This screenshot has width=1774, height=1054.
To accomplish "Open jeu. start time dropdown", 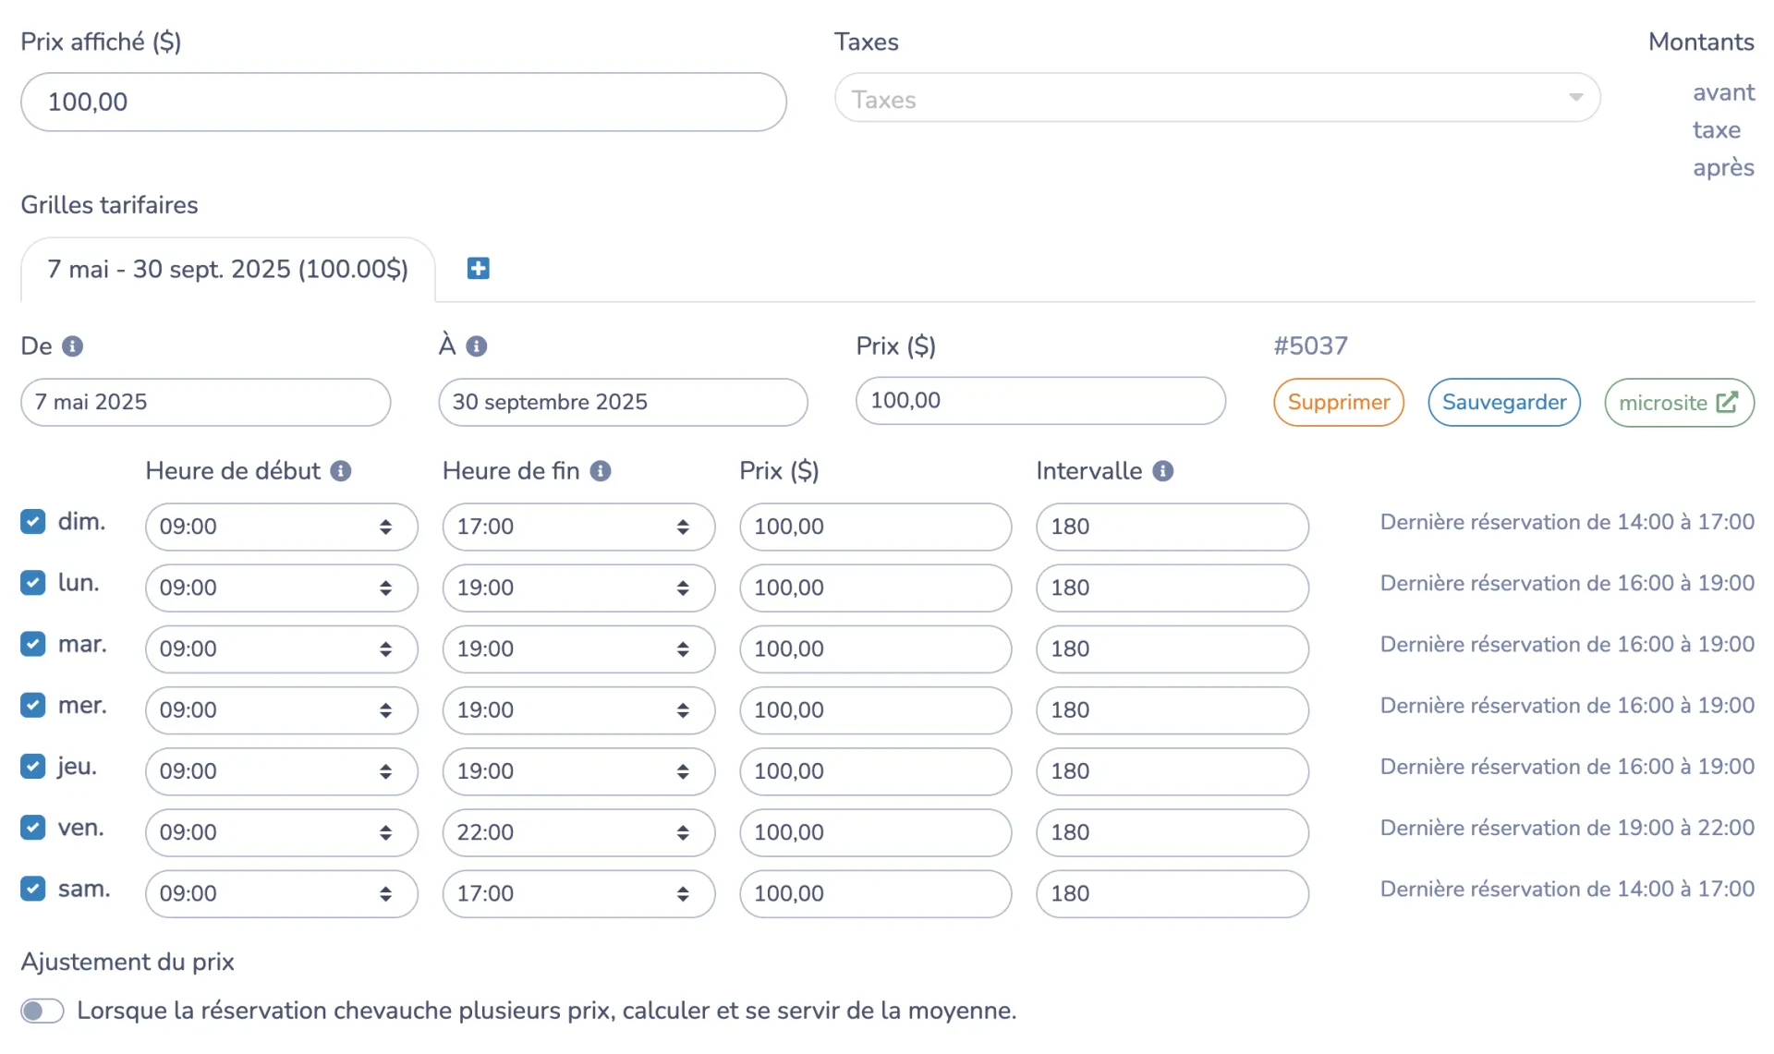I will pyautogui.click(x=282, y=771).
